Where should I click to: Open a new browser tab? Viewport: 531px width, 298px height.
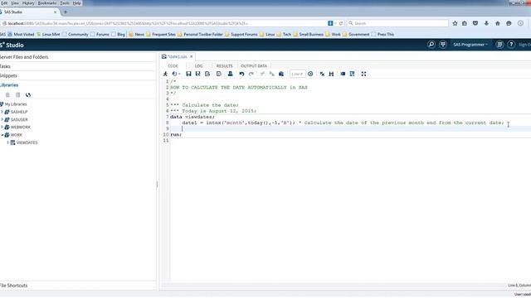tap(66, 12)
